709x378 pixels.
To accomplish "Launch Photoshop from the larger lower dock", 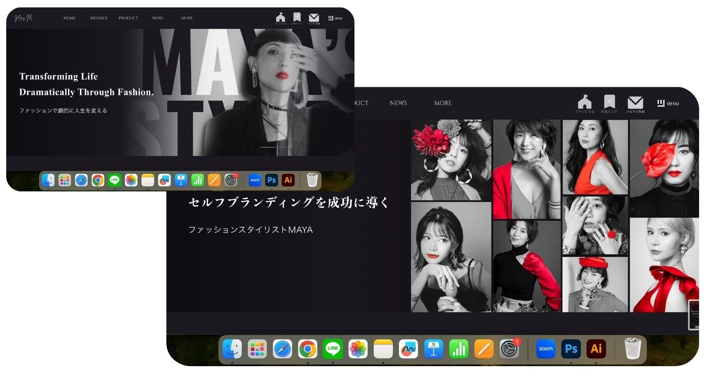I will click(571, 349).
